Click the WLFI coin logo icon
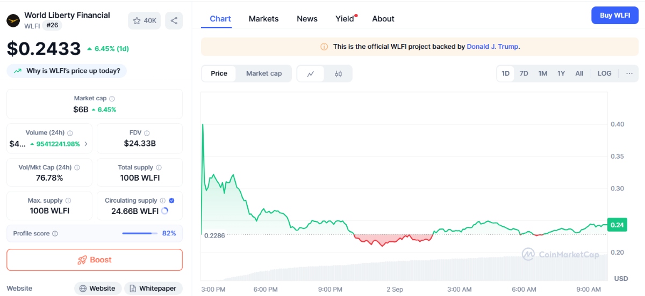Screen dimensions: 645x296 pos(13,20)
